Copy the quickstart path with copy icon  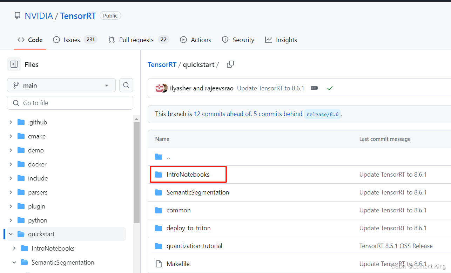click(230, 64)
